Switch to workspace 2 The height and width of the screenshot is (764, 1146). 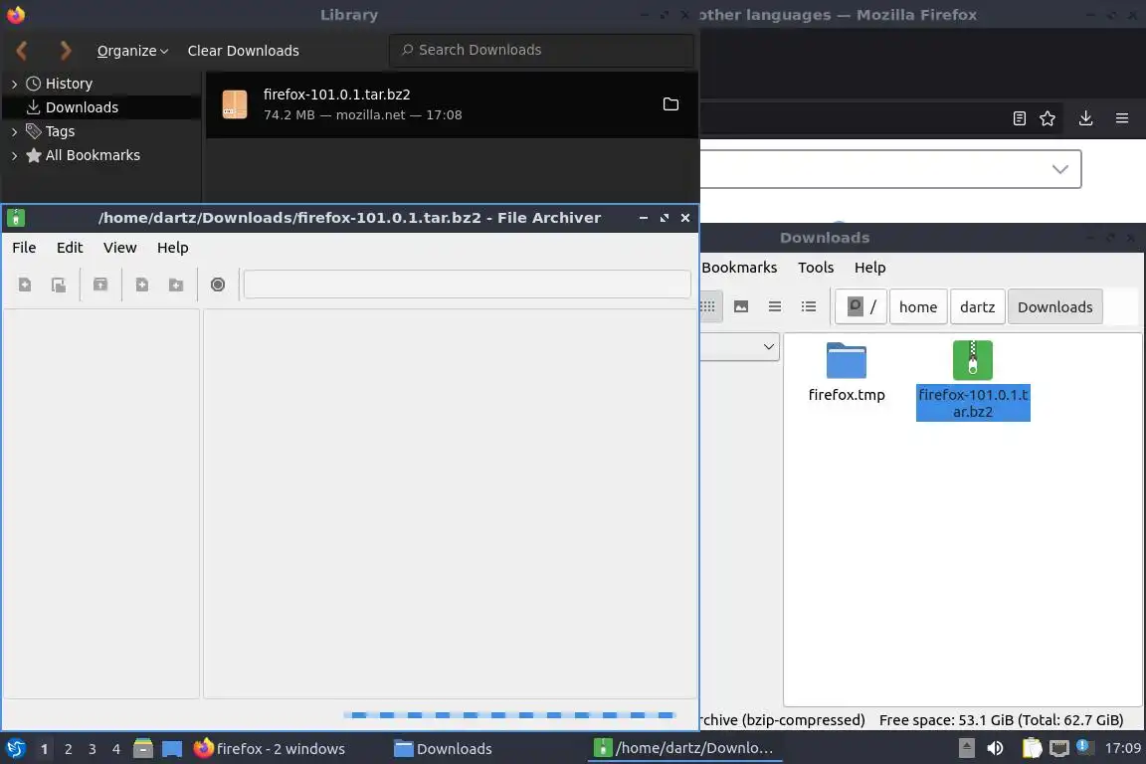coord(69,749)
